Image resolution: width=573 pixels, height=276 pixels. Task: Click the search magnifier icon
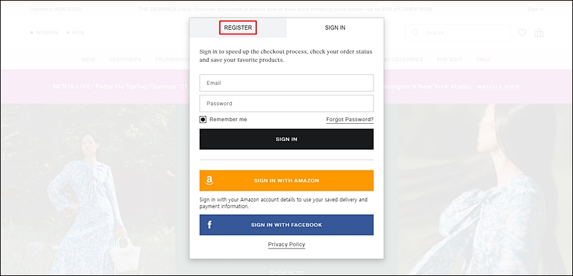coord(415,32)
